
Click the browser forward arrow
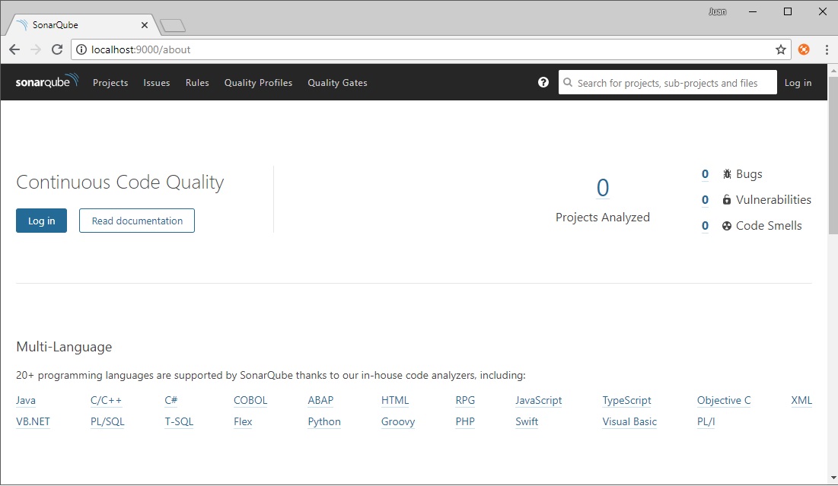pyautogui.click(x=36, y=49)
